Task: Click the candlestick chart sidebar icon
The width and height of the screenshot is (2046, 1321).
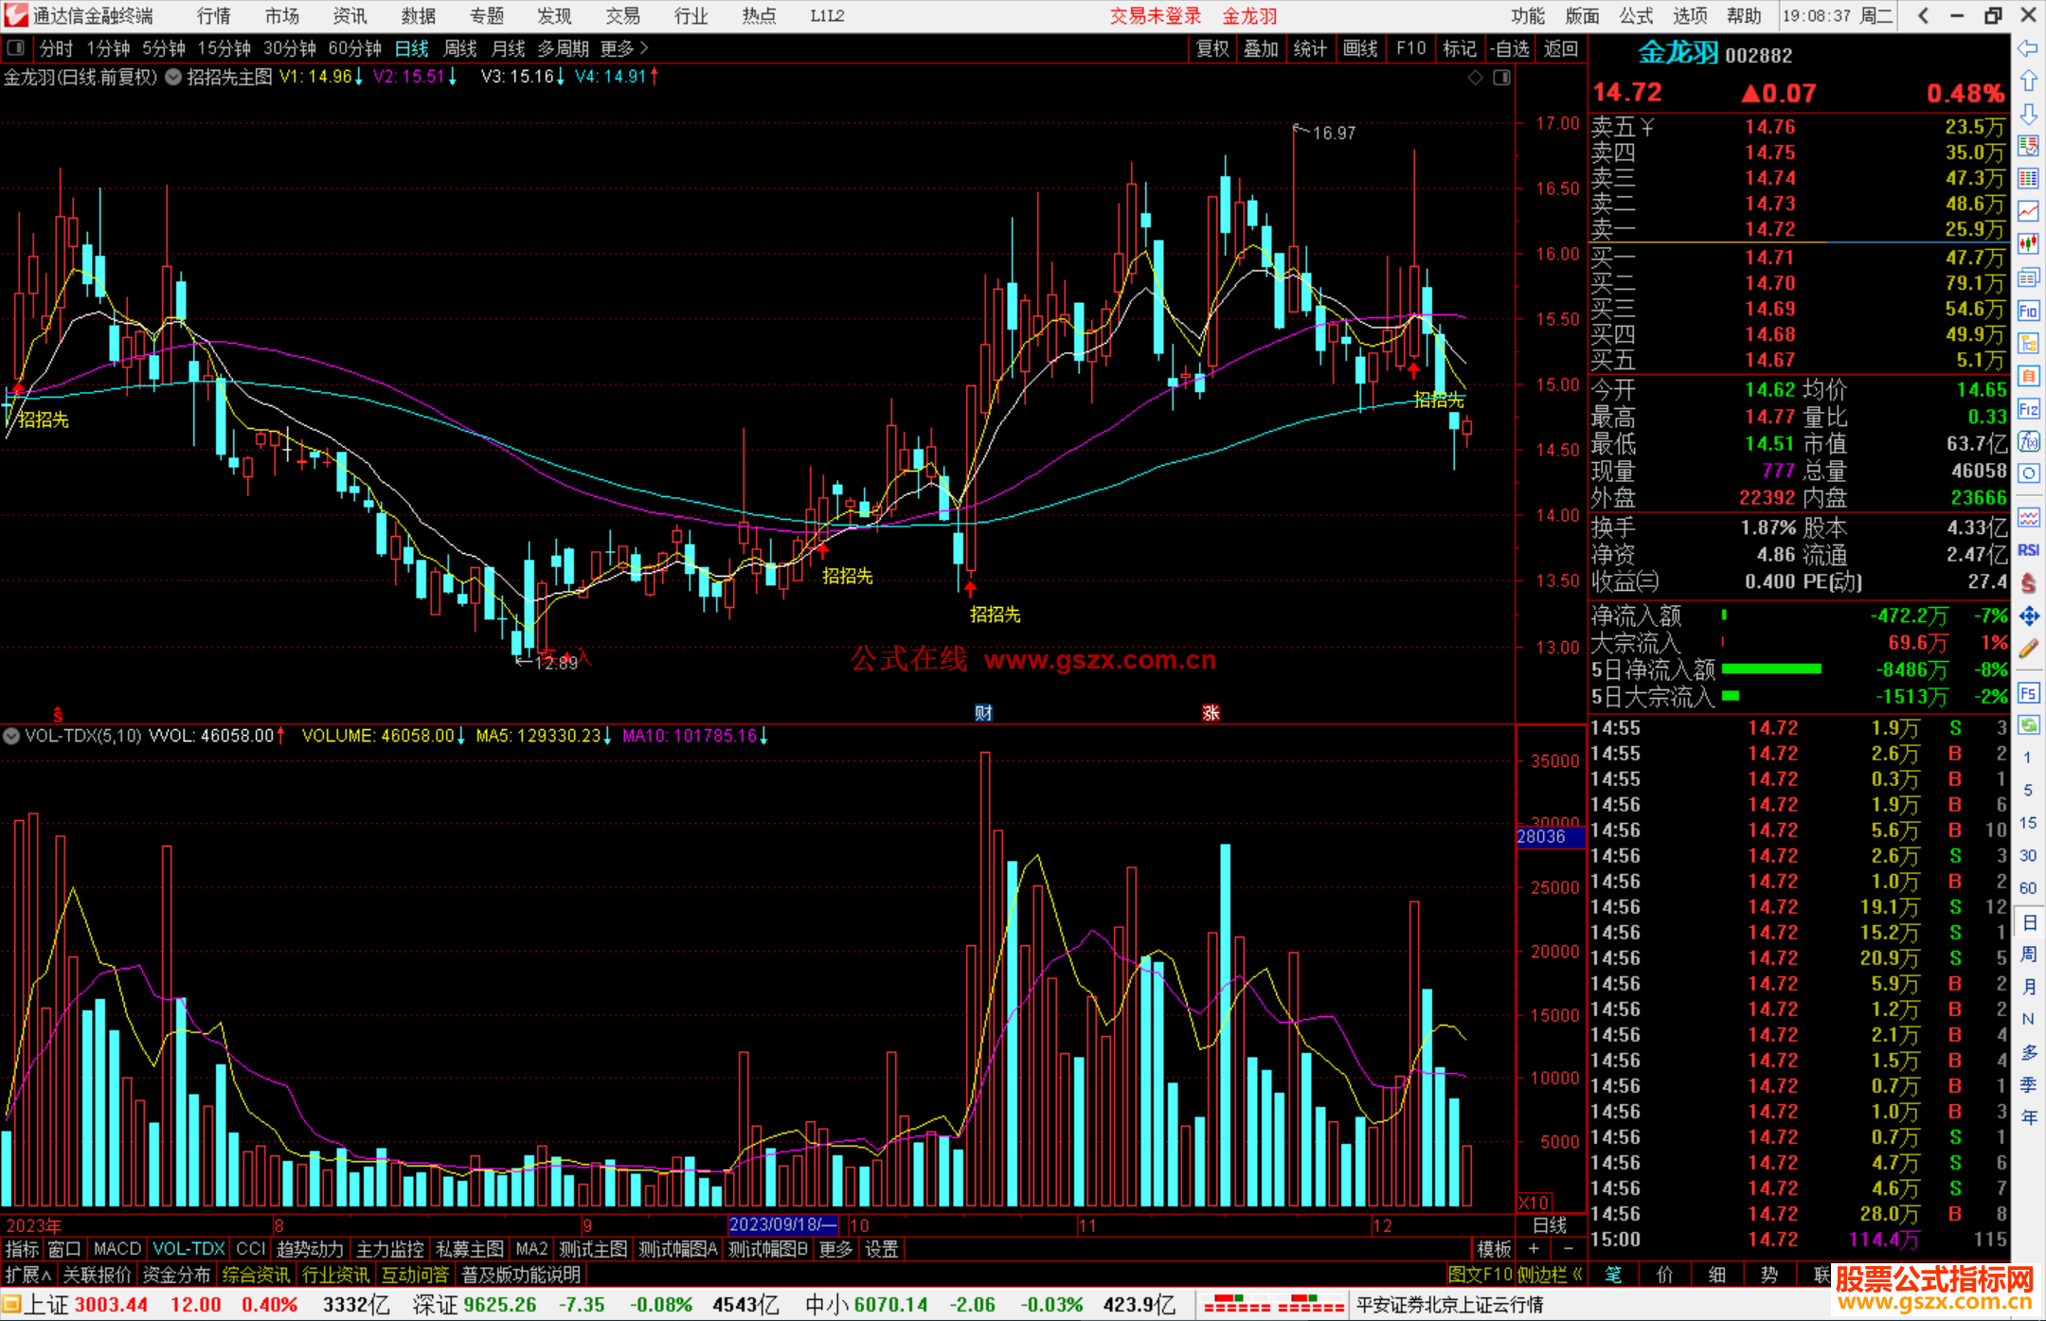Action: point(2028,244)
